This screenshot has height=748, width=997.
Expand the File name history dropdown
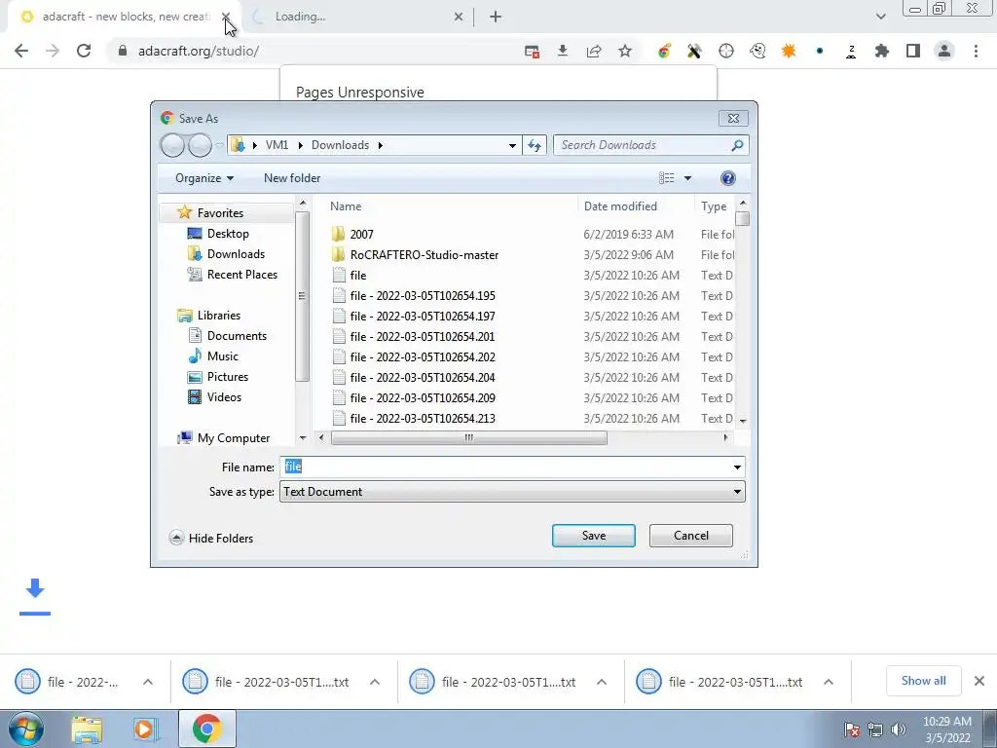tap(737, 467)
